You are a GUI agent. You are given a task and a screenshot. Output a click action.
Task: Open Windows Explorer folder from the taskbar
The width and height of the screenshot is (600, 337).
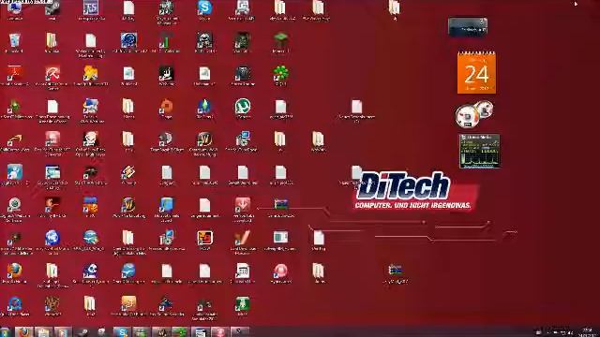(43, 332)
